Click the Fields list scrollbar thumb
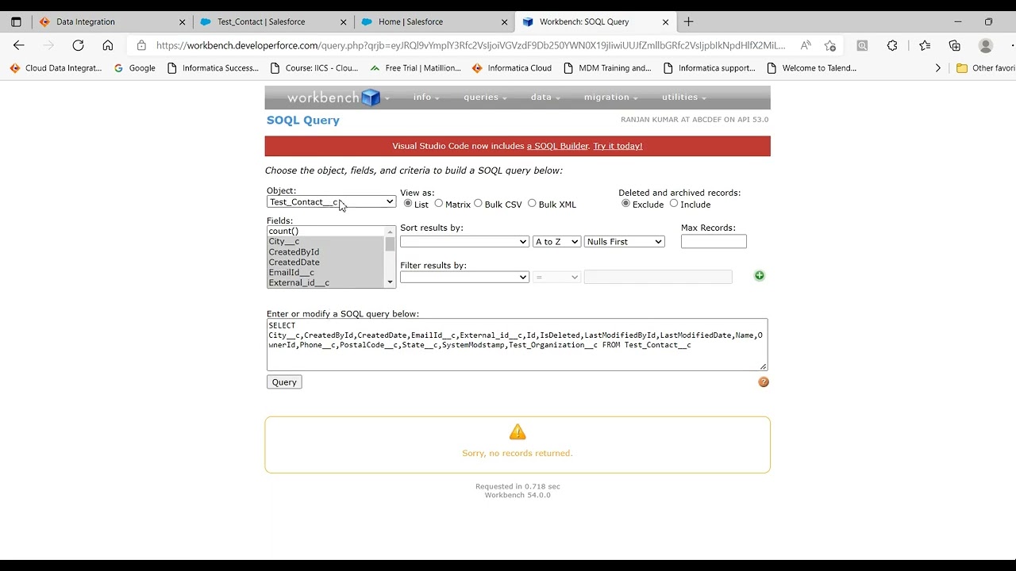Viewport: 1016px width, 571px height. pos(390,244)
